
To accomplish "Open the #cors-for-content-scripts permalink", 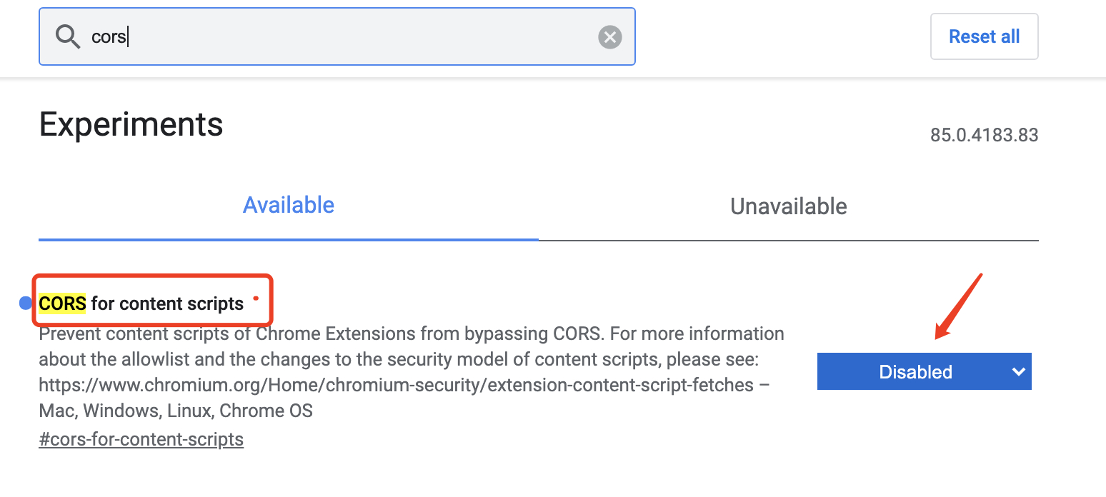I will pos(141,438).
